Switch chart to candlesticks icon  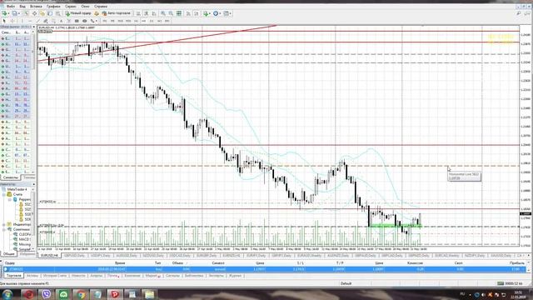[x=146, y=13]
